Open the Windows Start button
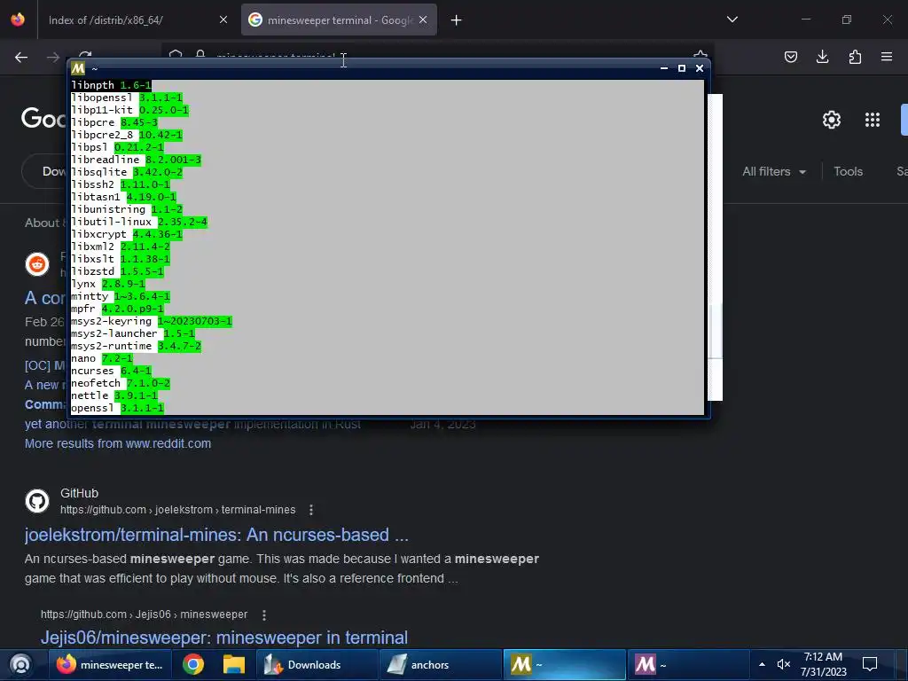Viewport: 908px width, 681px height. point(20,665)
